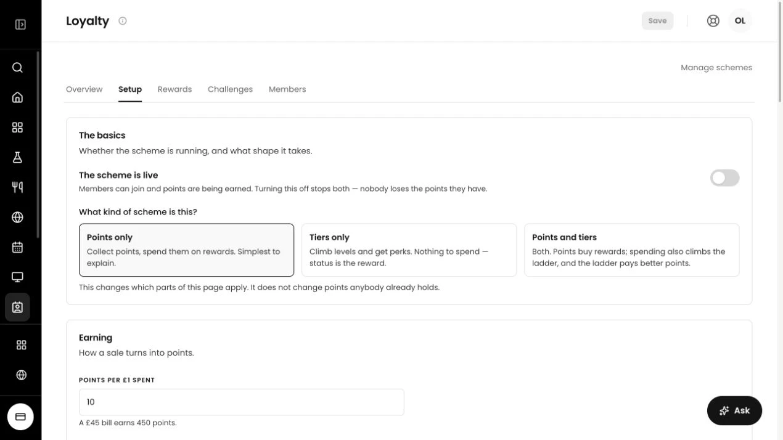
Task: Toggle the scheme is live switch
Action: tap(724, 178)
